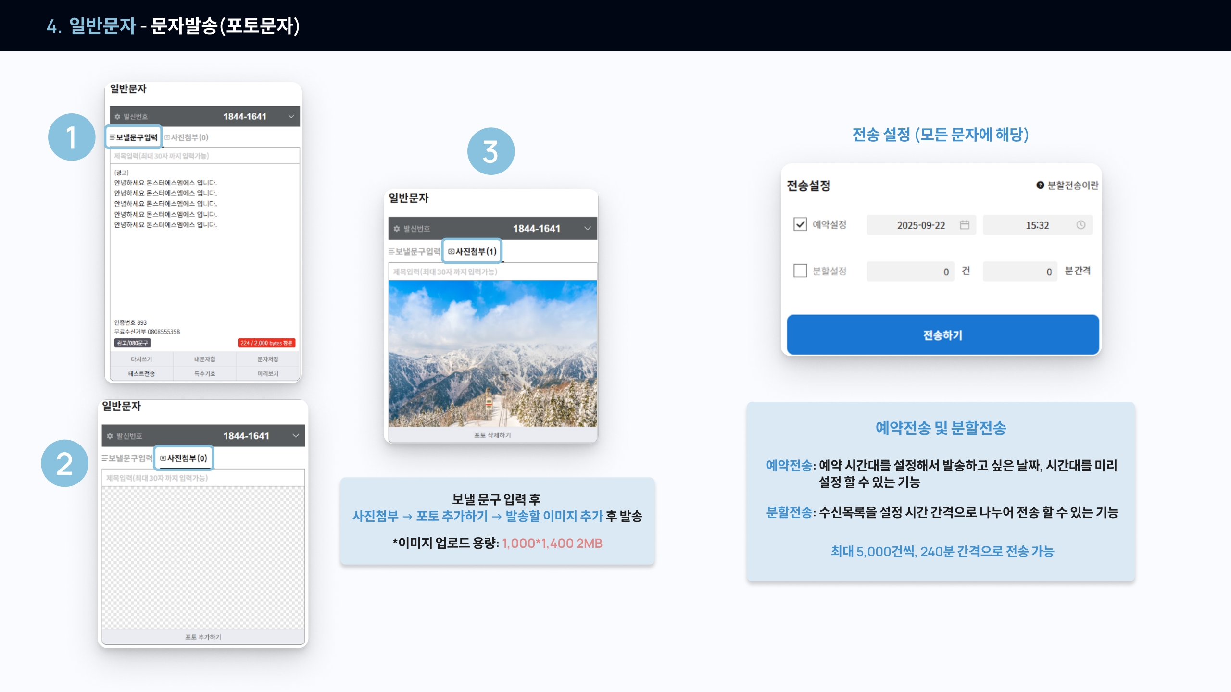Image resolution: width=1231 pixels, height=692 pixels.
Task: Click the blue step 3 circle badge
Action: 490,151
